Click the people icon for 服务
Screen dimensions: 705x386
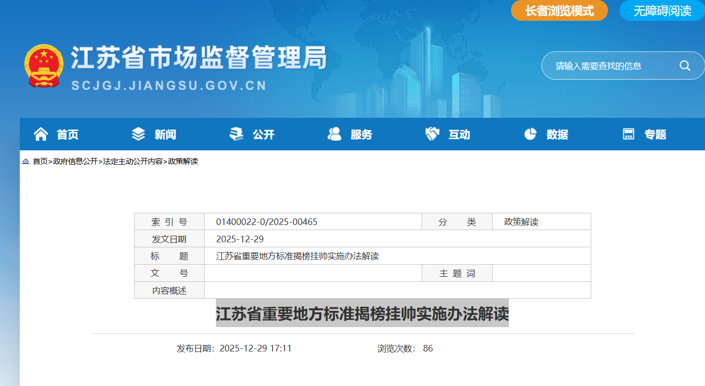coord(334,134)
